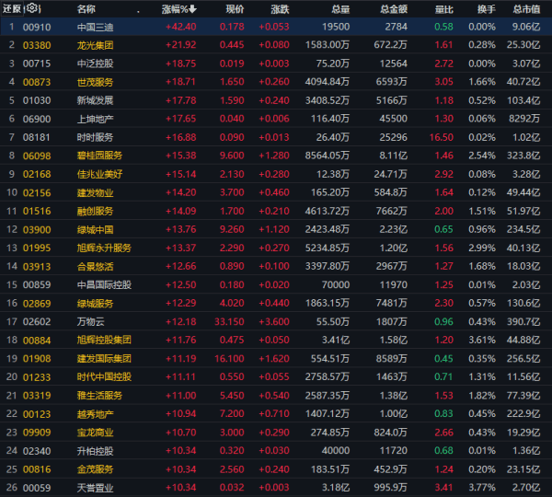Click the 总量 column header
The width and height of the screenshot is (552, 497).
point(339,9)
